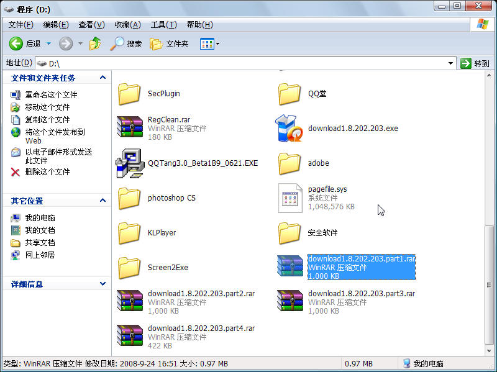Open the 帮助(H) menu
497x372 pixels.
click(199, 25)
